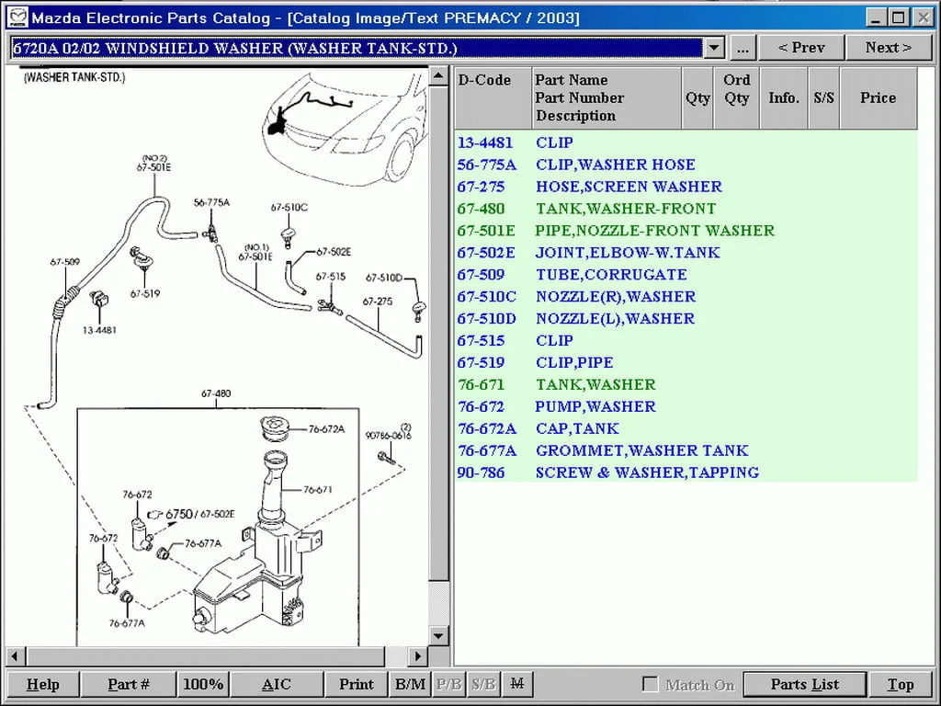
Task: Change the 100% zoom level
Action: point(203,684)
